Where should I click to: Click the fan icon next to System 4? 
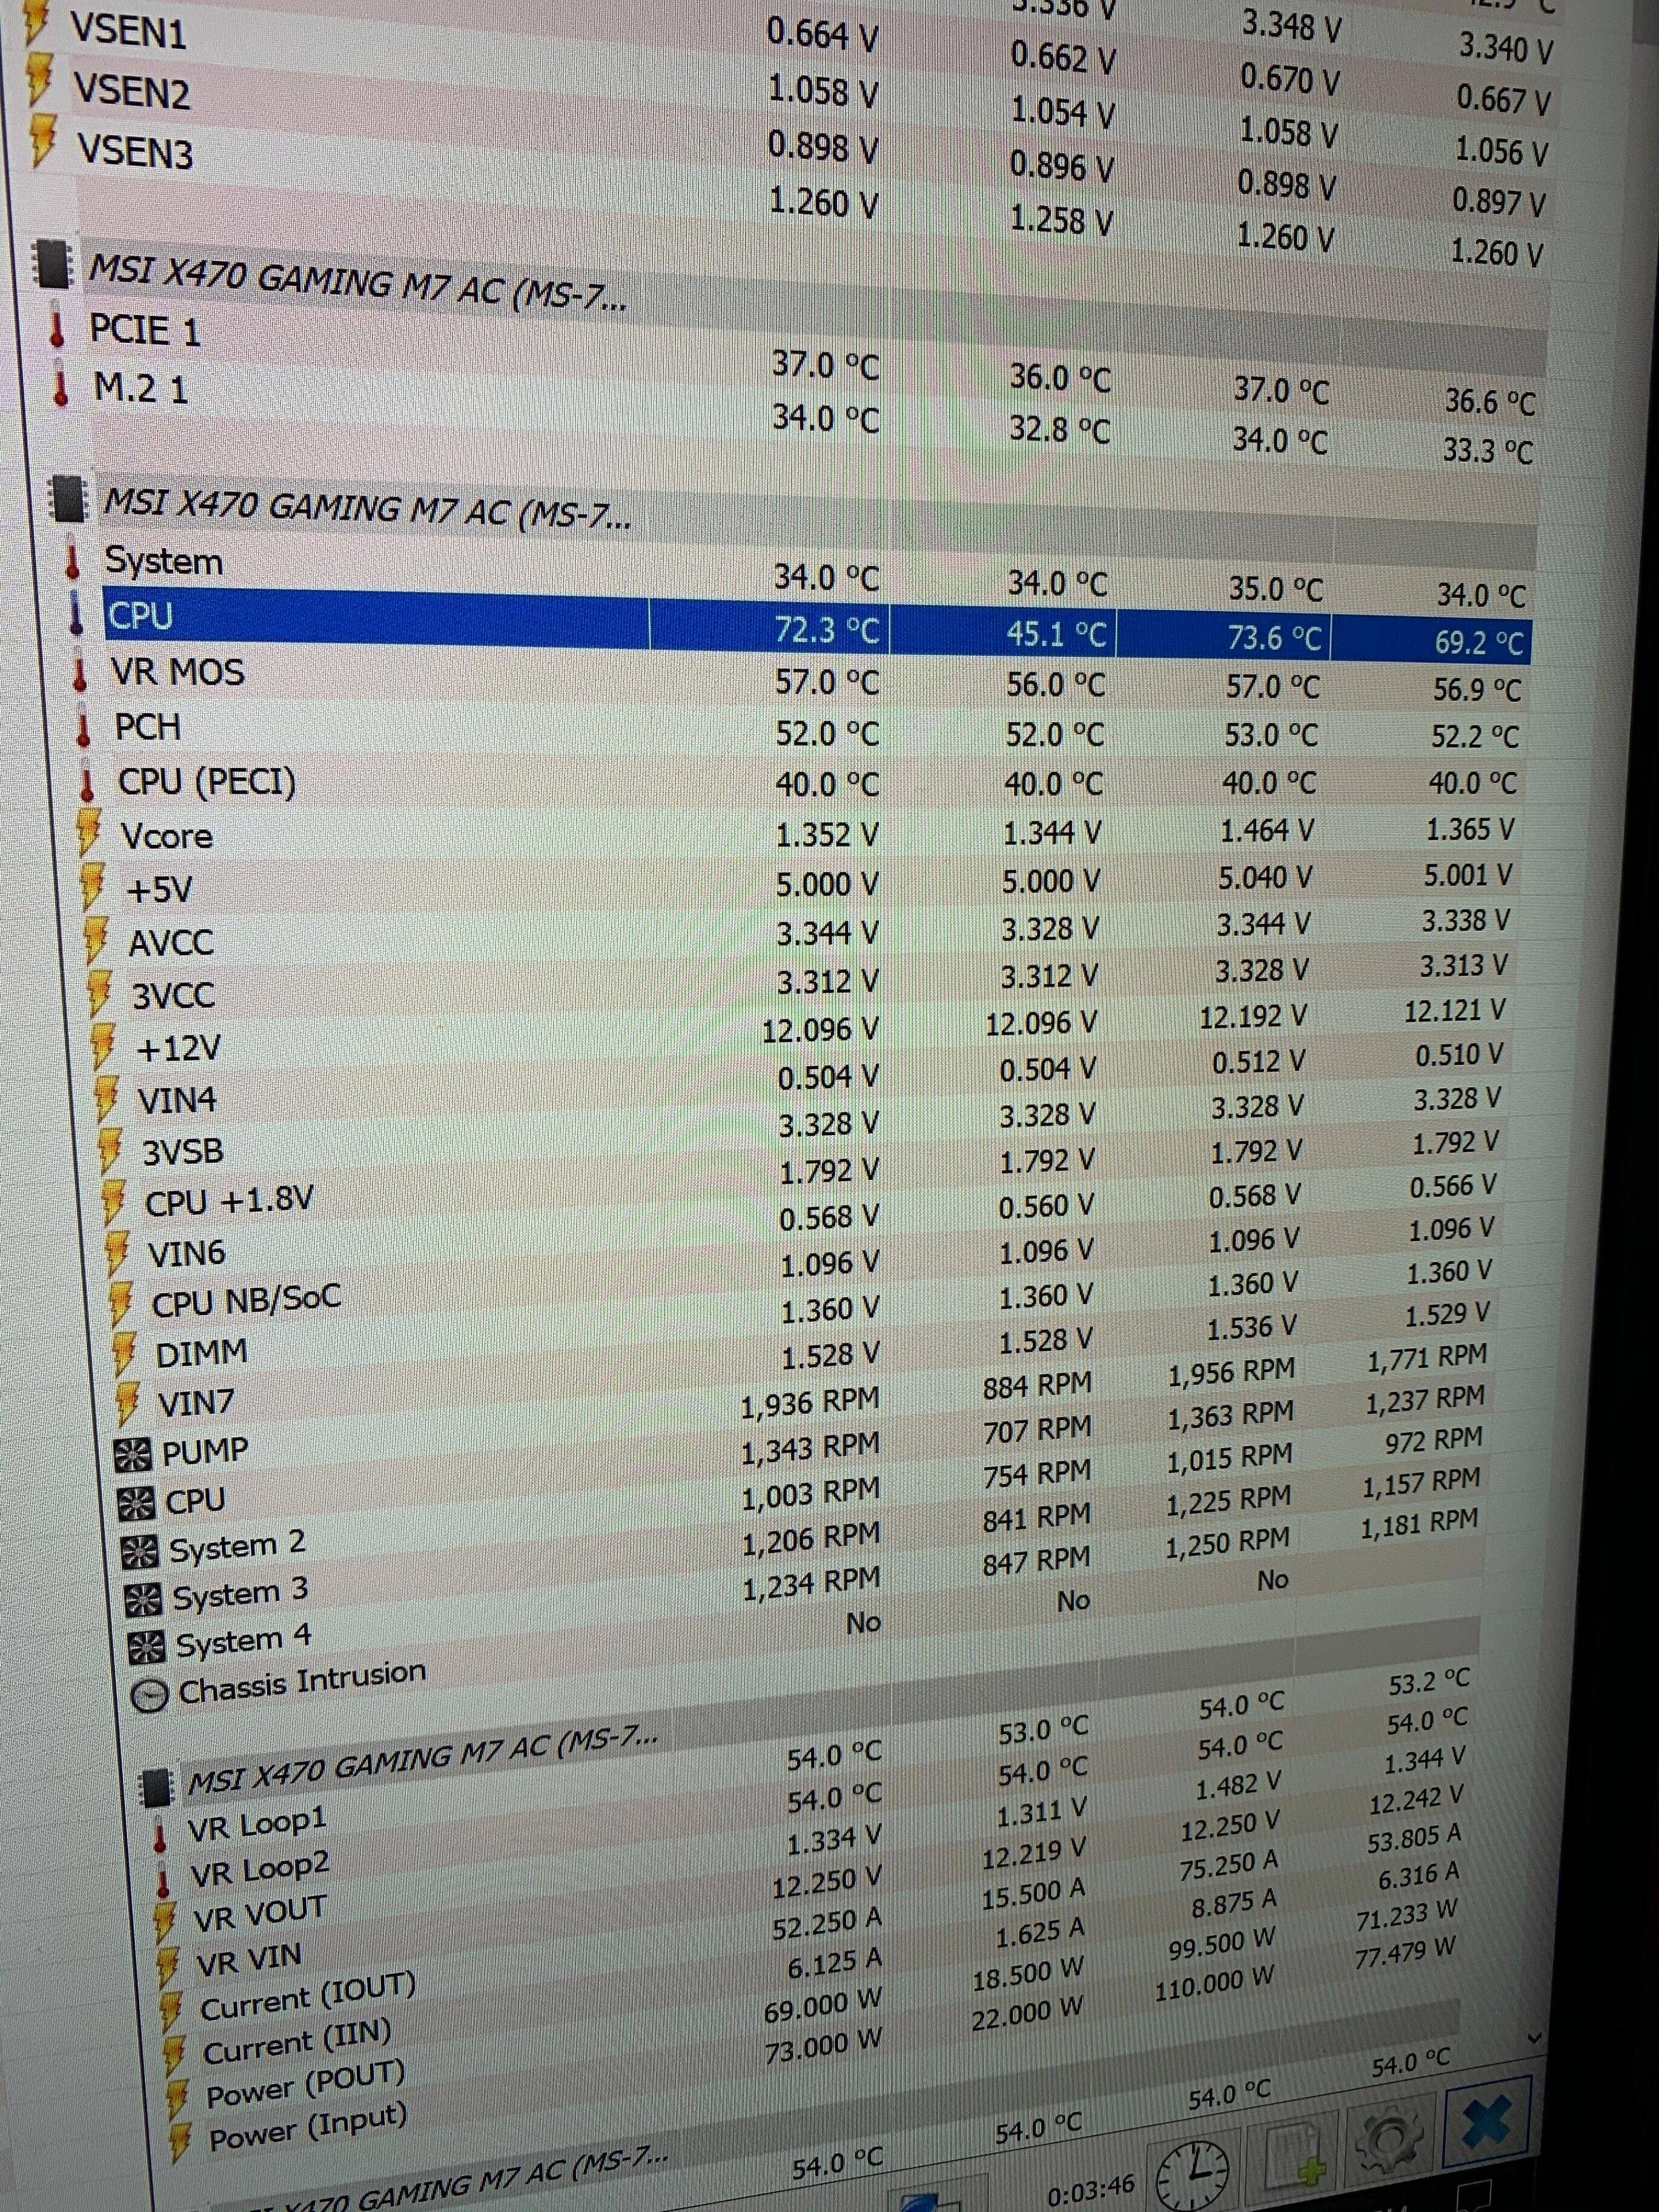tap(147, 1647)
